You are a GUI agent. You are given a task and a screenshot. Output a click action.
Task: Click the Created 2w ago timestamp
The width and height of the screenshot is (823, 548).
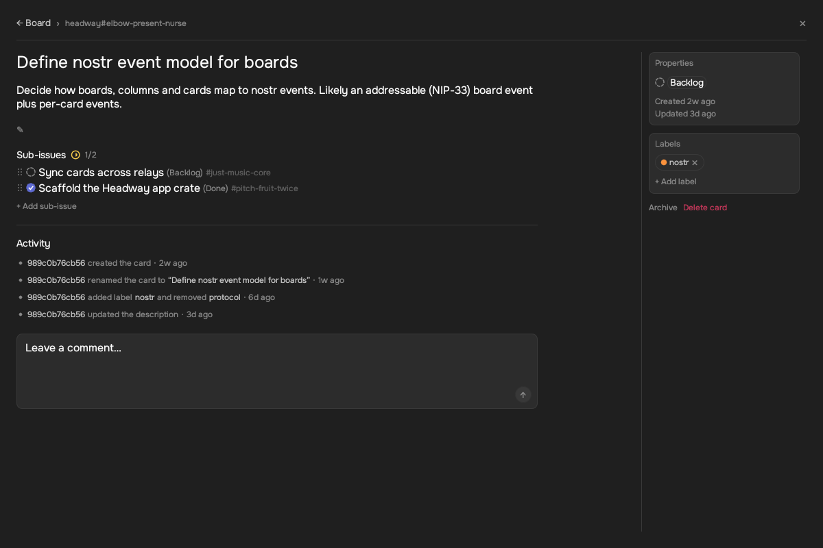(685, 101)
